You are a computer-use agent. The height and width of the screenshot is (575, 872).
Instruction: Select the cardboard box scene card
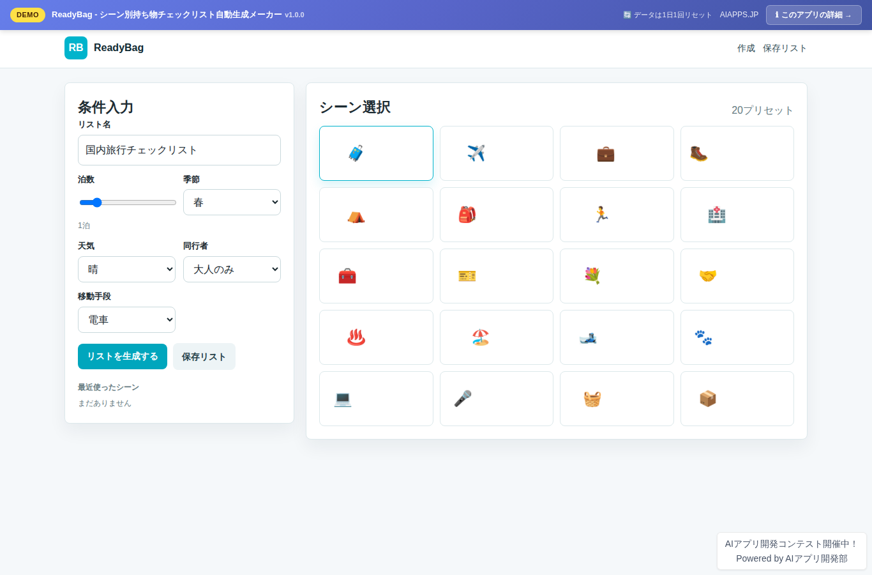737,399
